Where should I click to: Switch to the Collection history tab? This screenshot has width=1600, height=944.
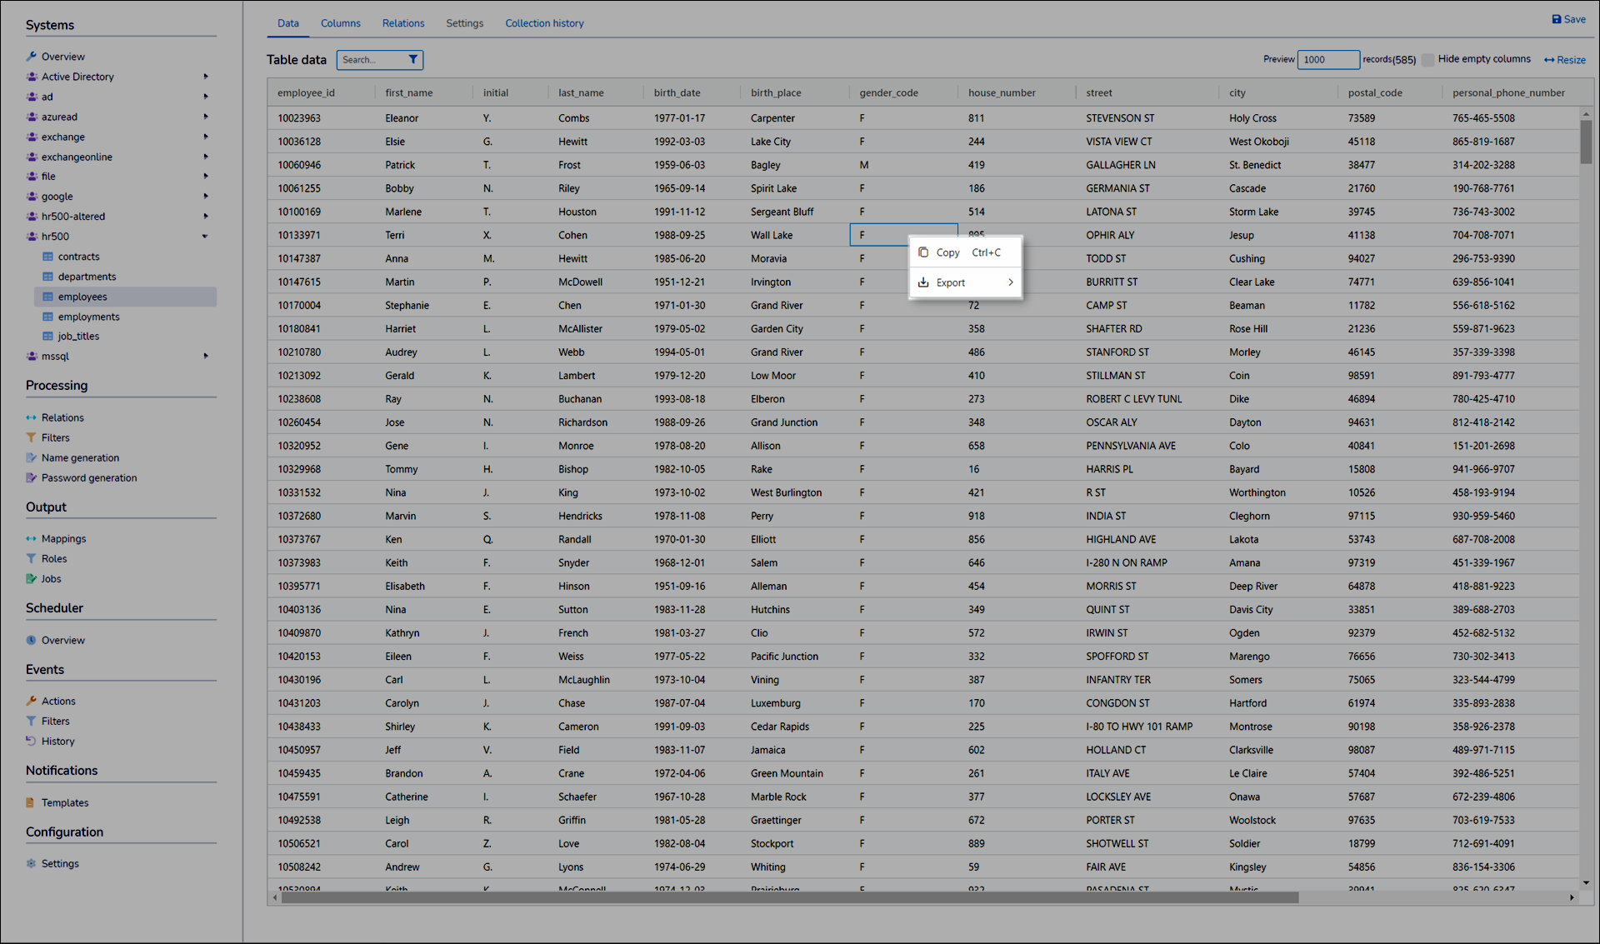[x=544, y=23]
